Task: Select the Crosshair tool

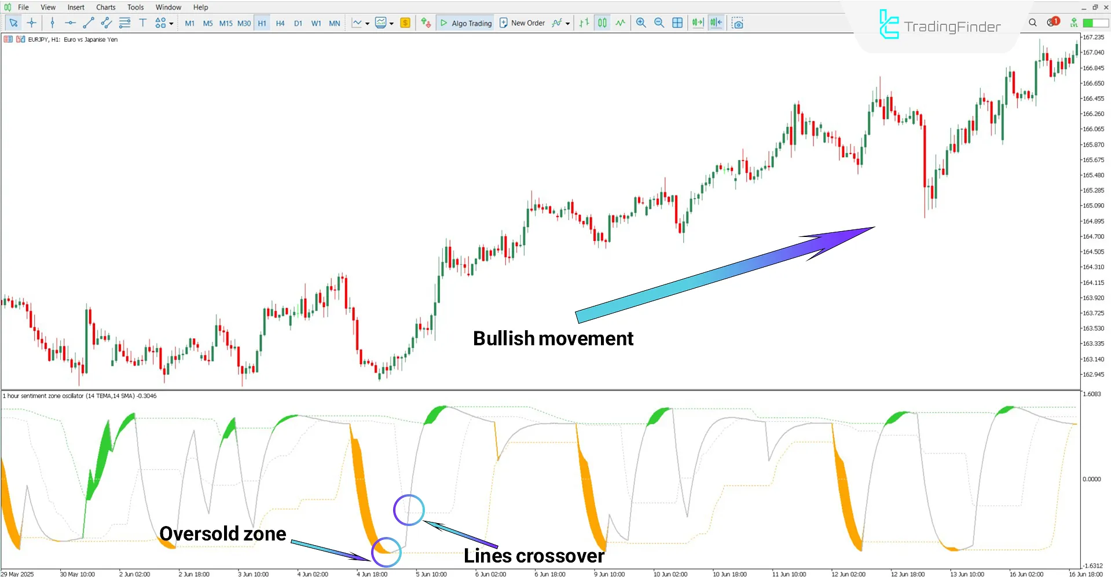Action: [x=32, y=23]
